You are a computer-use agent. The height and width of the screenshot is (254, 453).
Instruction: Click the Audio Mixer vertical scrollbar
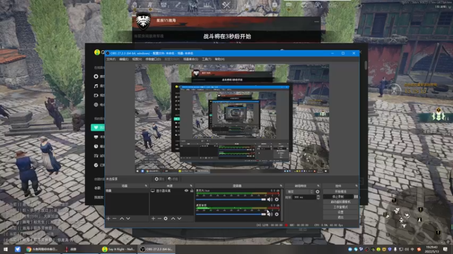(281, 204)
